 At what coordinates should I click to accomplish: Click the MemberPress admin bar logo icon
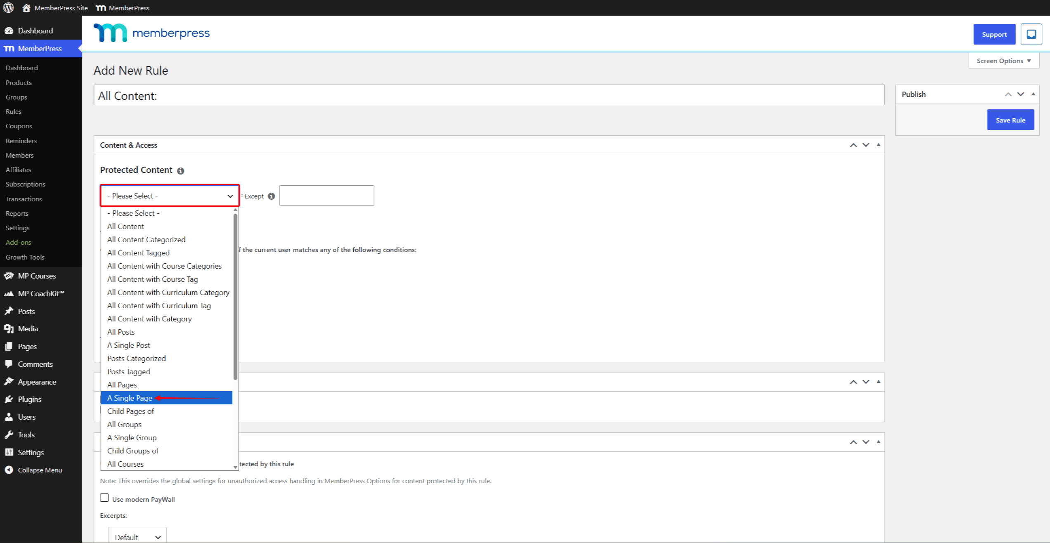101,8
